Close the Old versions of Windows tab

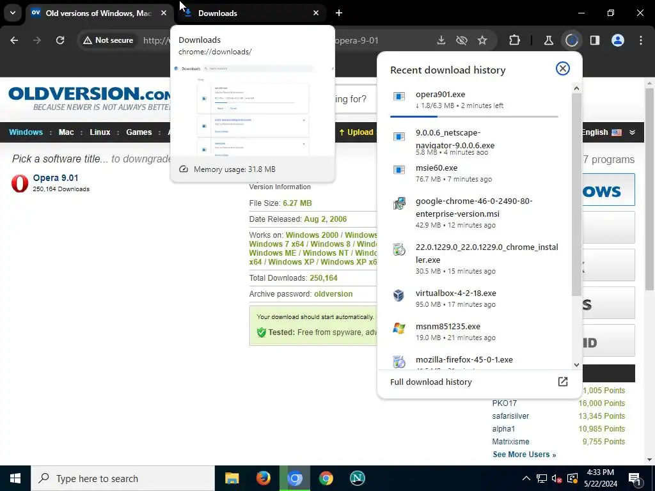point(164,13)
